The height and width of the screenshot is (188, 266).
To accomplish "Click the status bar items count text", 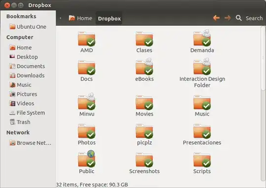I will point(92,185).
